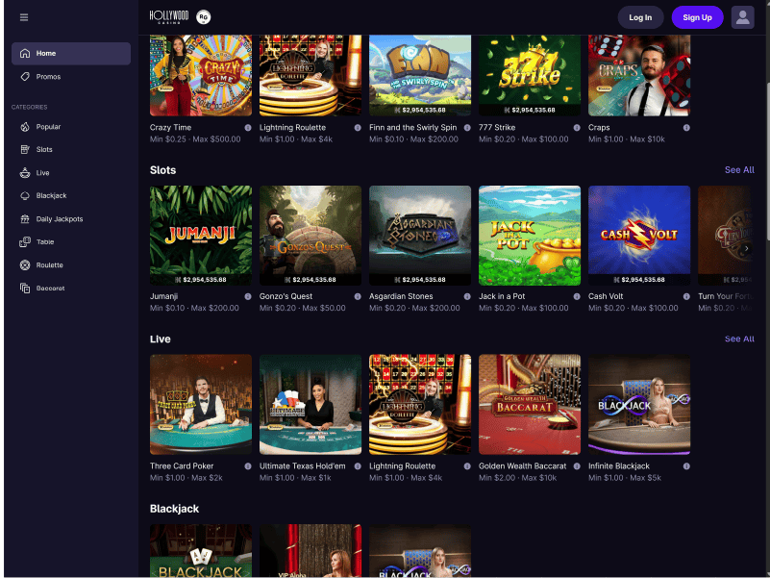Click the Blackjack section heading

[174, 509]
